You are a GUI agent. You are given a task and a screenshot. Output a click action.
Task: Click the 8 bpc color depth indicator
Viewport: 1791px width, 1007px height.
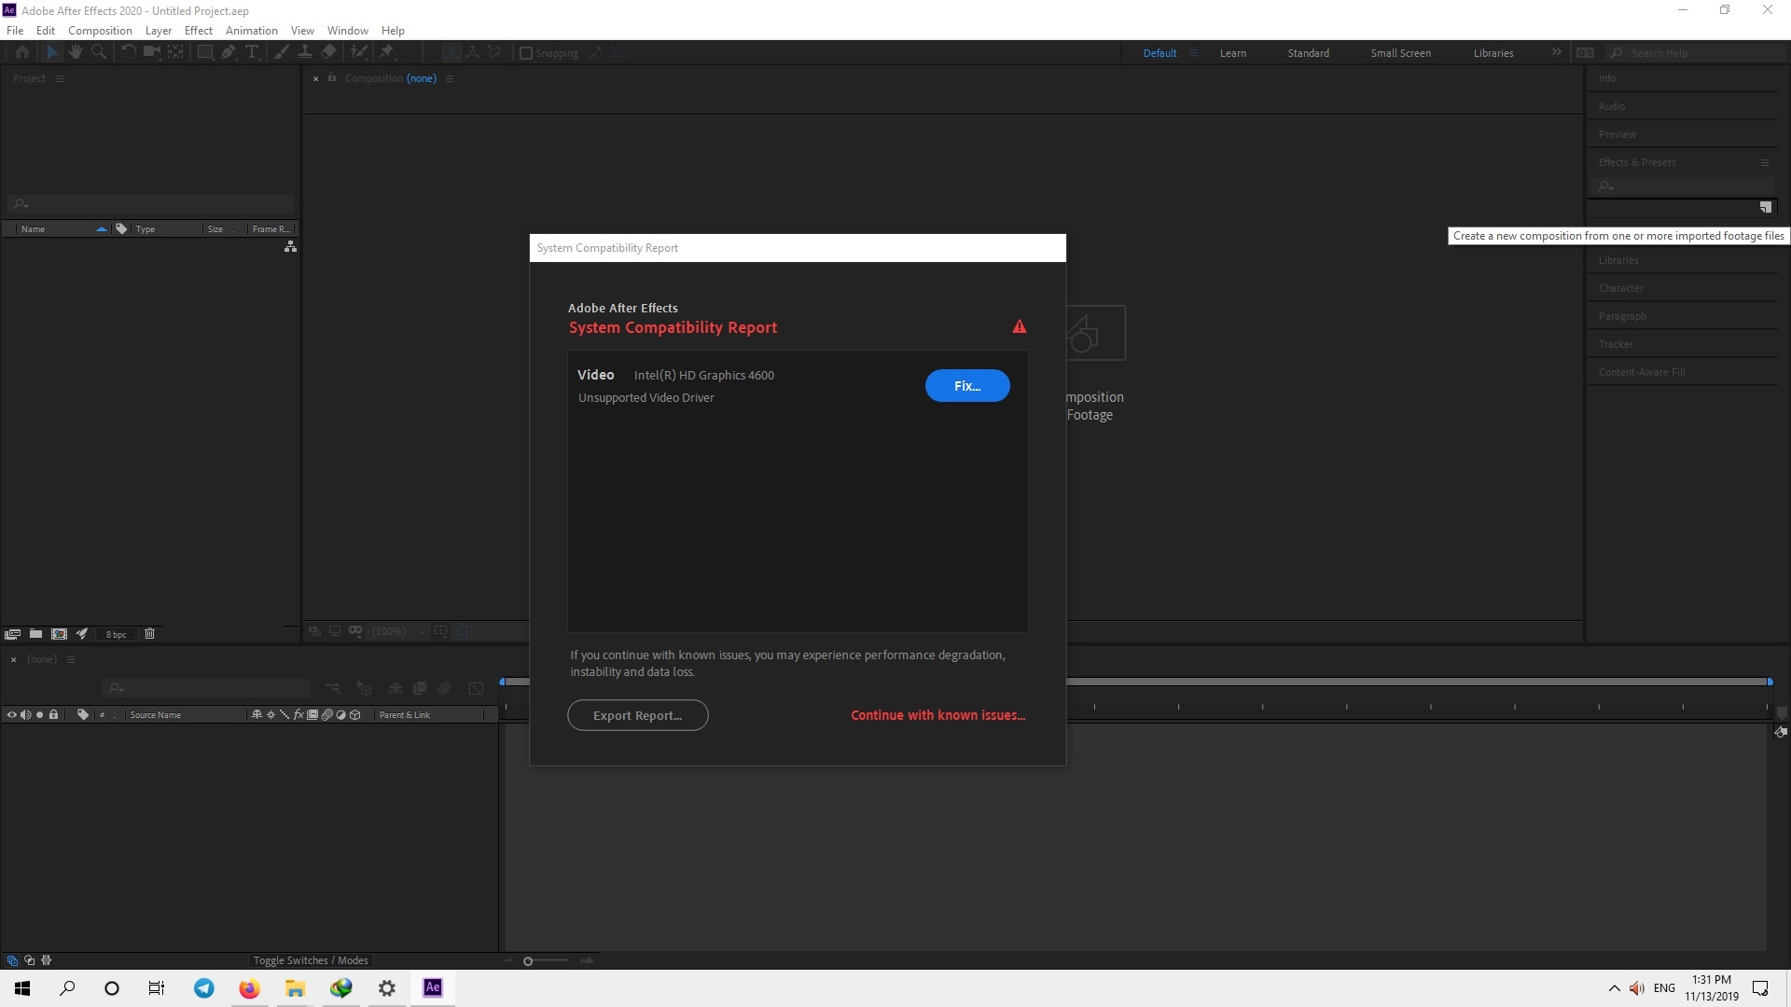pyautogui.click(x=115, y=633)
